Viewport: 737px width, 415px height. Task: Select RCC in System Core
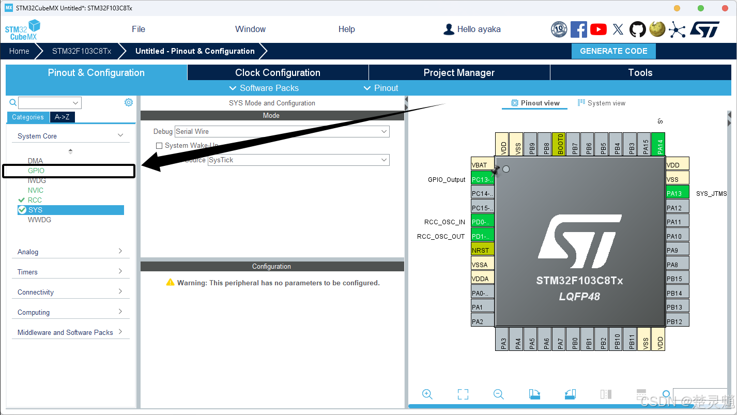[35, 200]
